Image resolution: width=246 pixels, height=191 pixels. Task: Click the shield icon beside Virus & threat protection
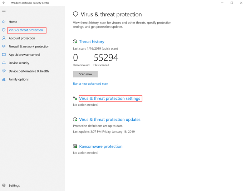point(4,30)
